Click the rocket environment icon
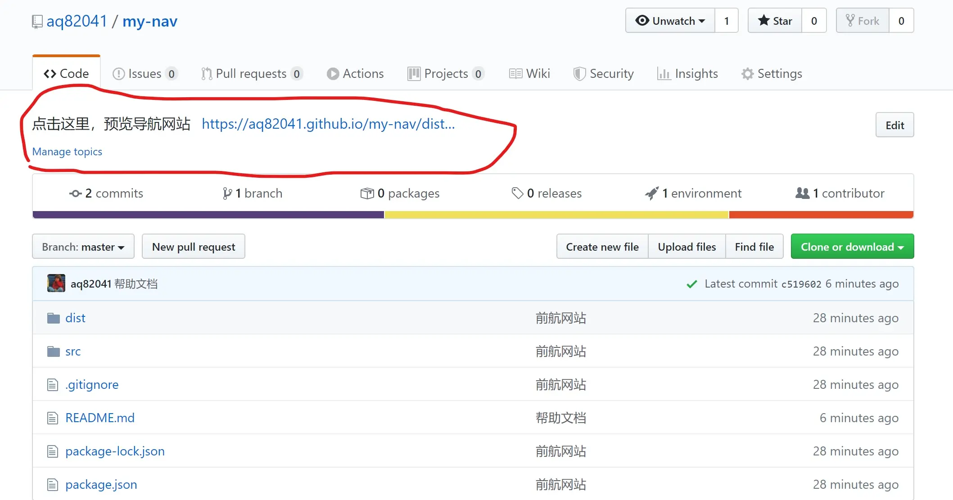The width and height of the screenshot is (953, 500). pos(651,194)
